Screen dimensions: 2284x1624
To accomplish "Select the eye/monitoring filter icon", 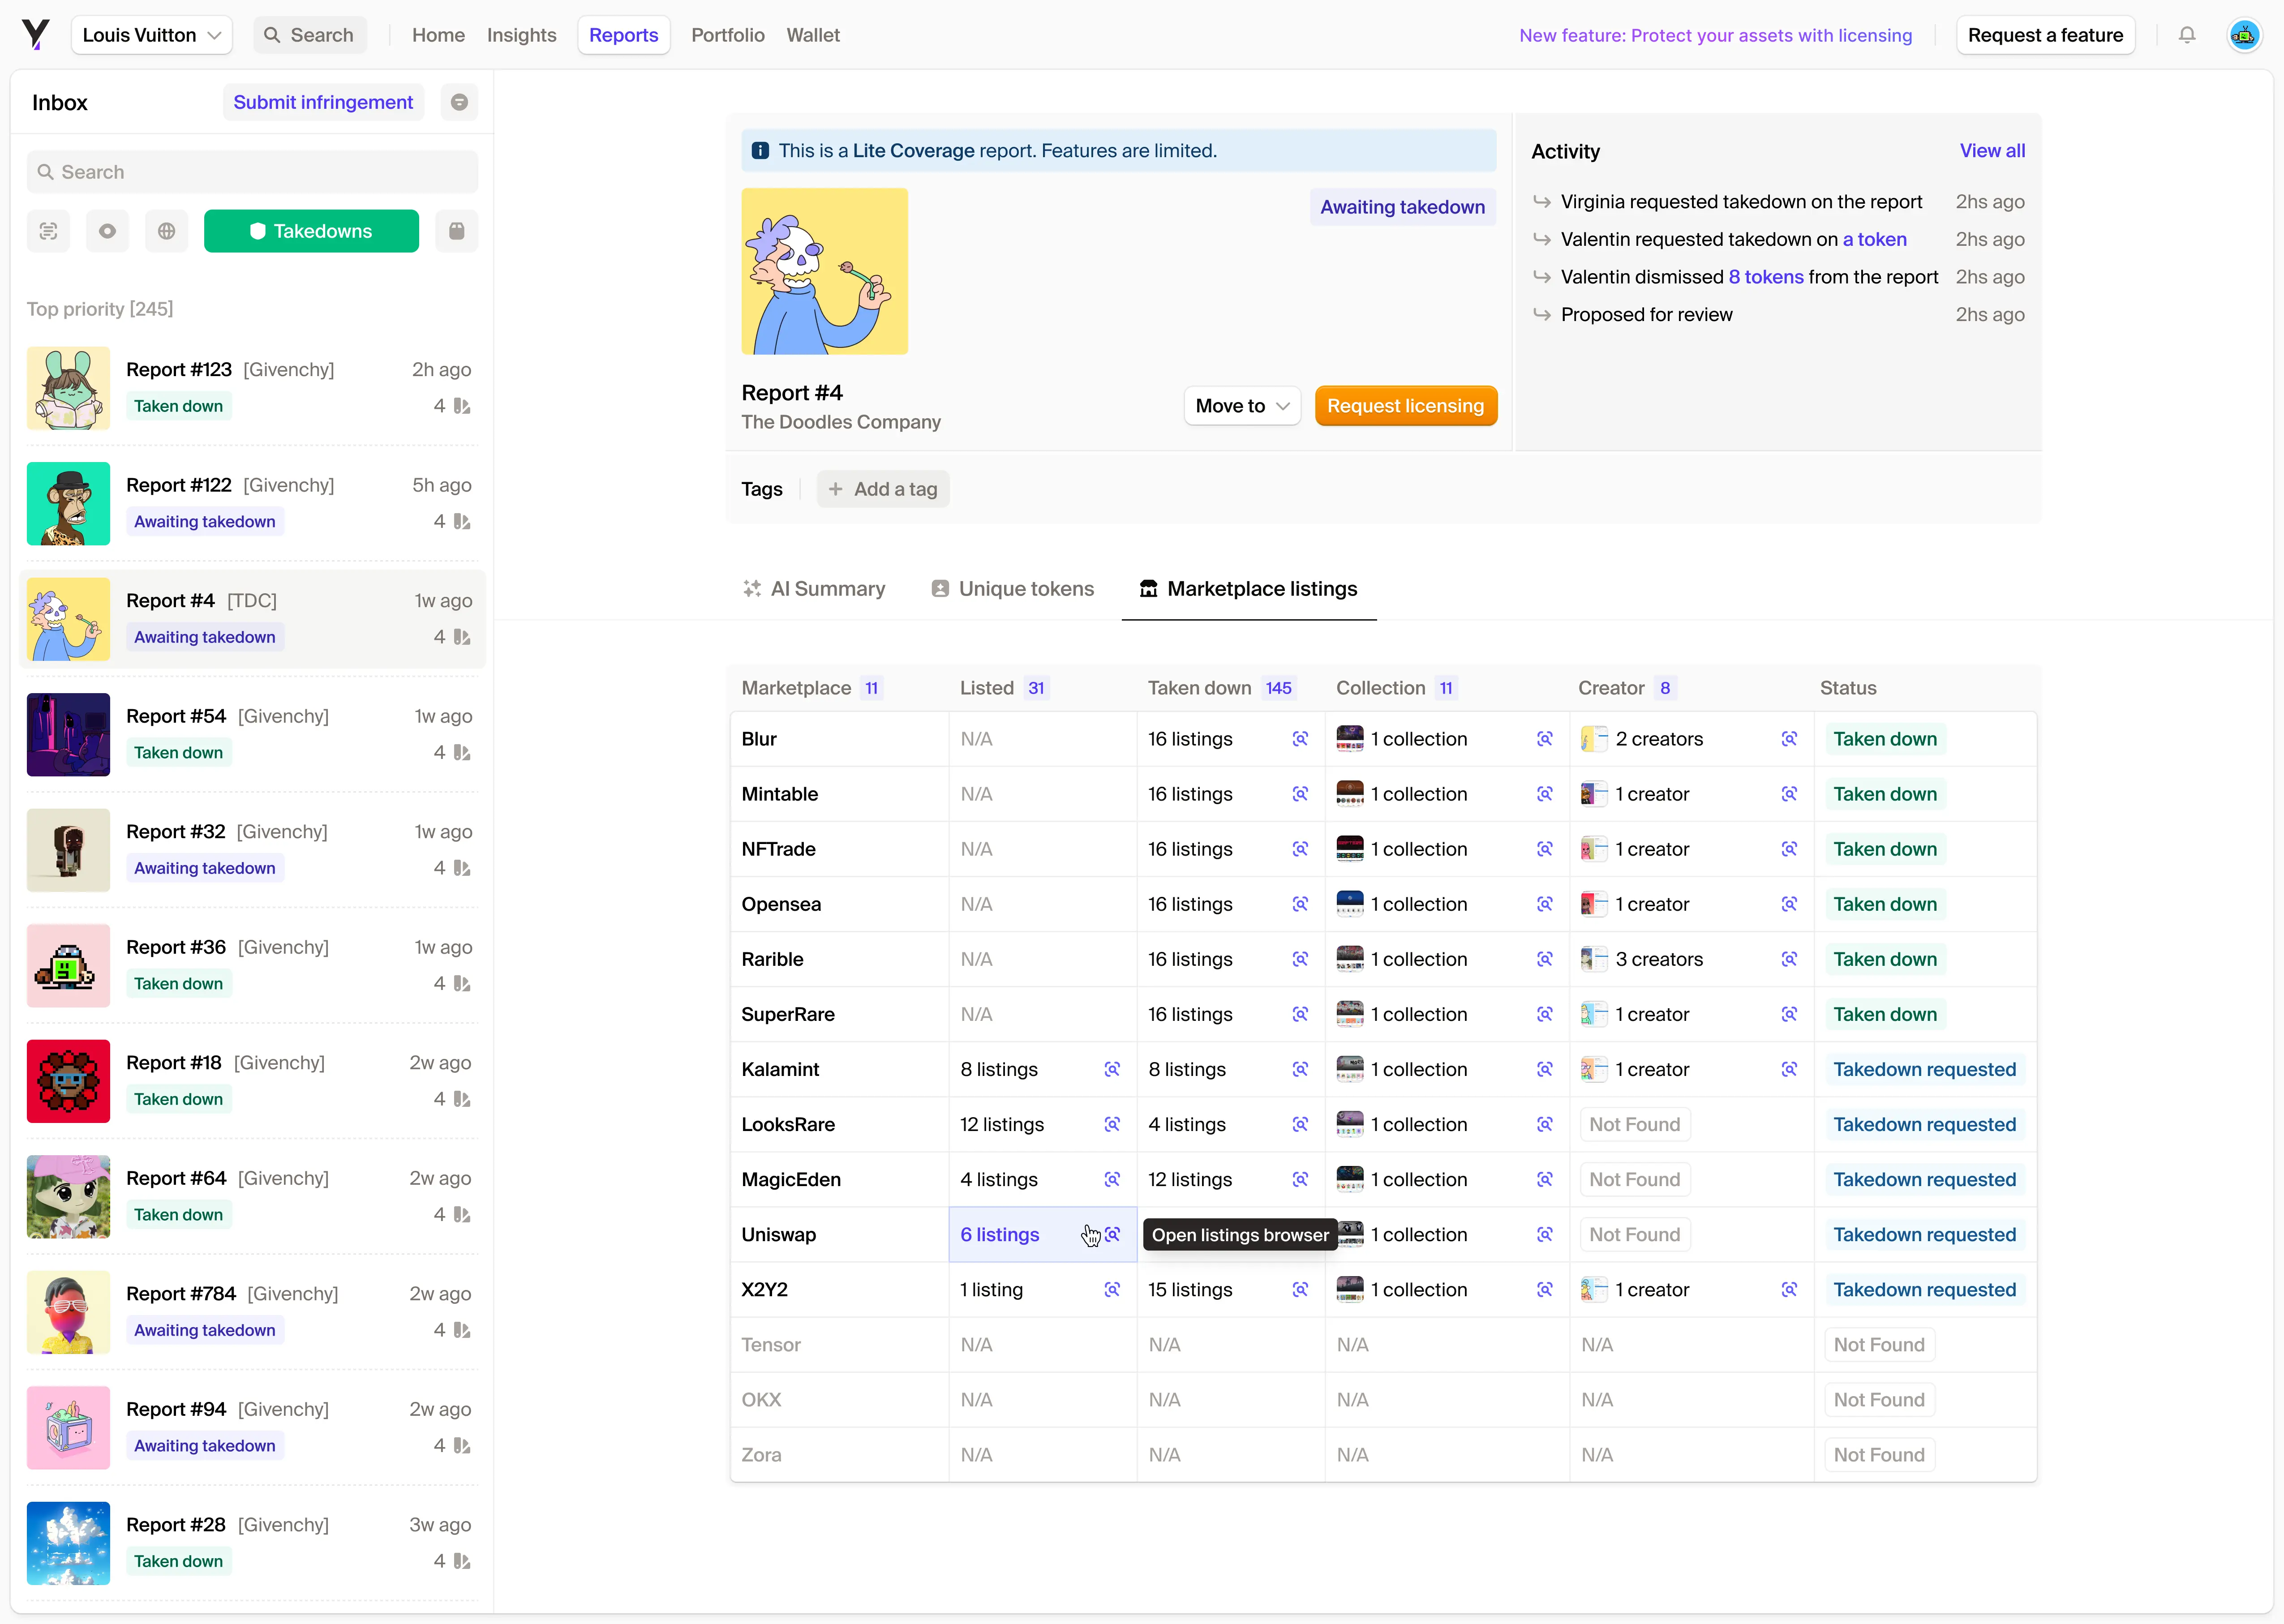I will tap(107, 231).
